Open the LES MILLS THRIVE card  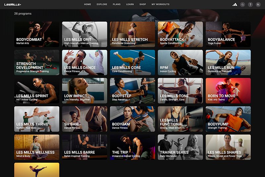point(37,119)
